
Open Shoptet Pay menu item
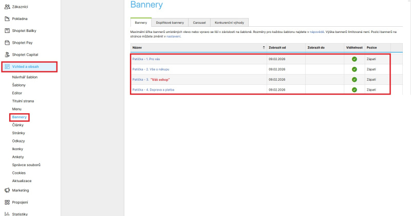[x=22, y=43]
